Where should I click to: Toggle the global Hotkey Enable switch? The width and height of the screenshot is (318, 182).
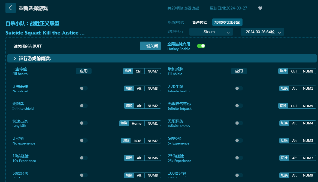click(201, 46)
